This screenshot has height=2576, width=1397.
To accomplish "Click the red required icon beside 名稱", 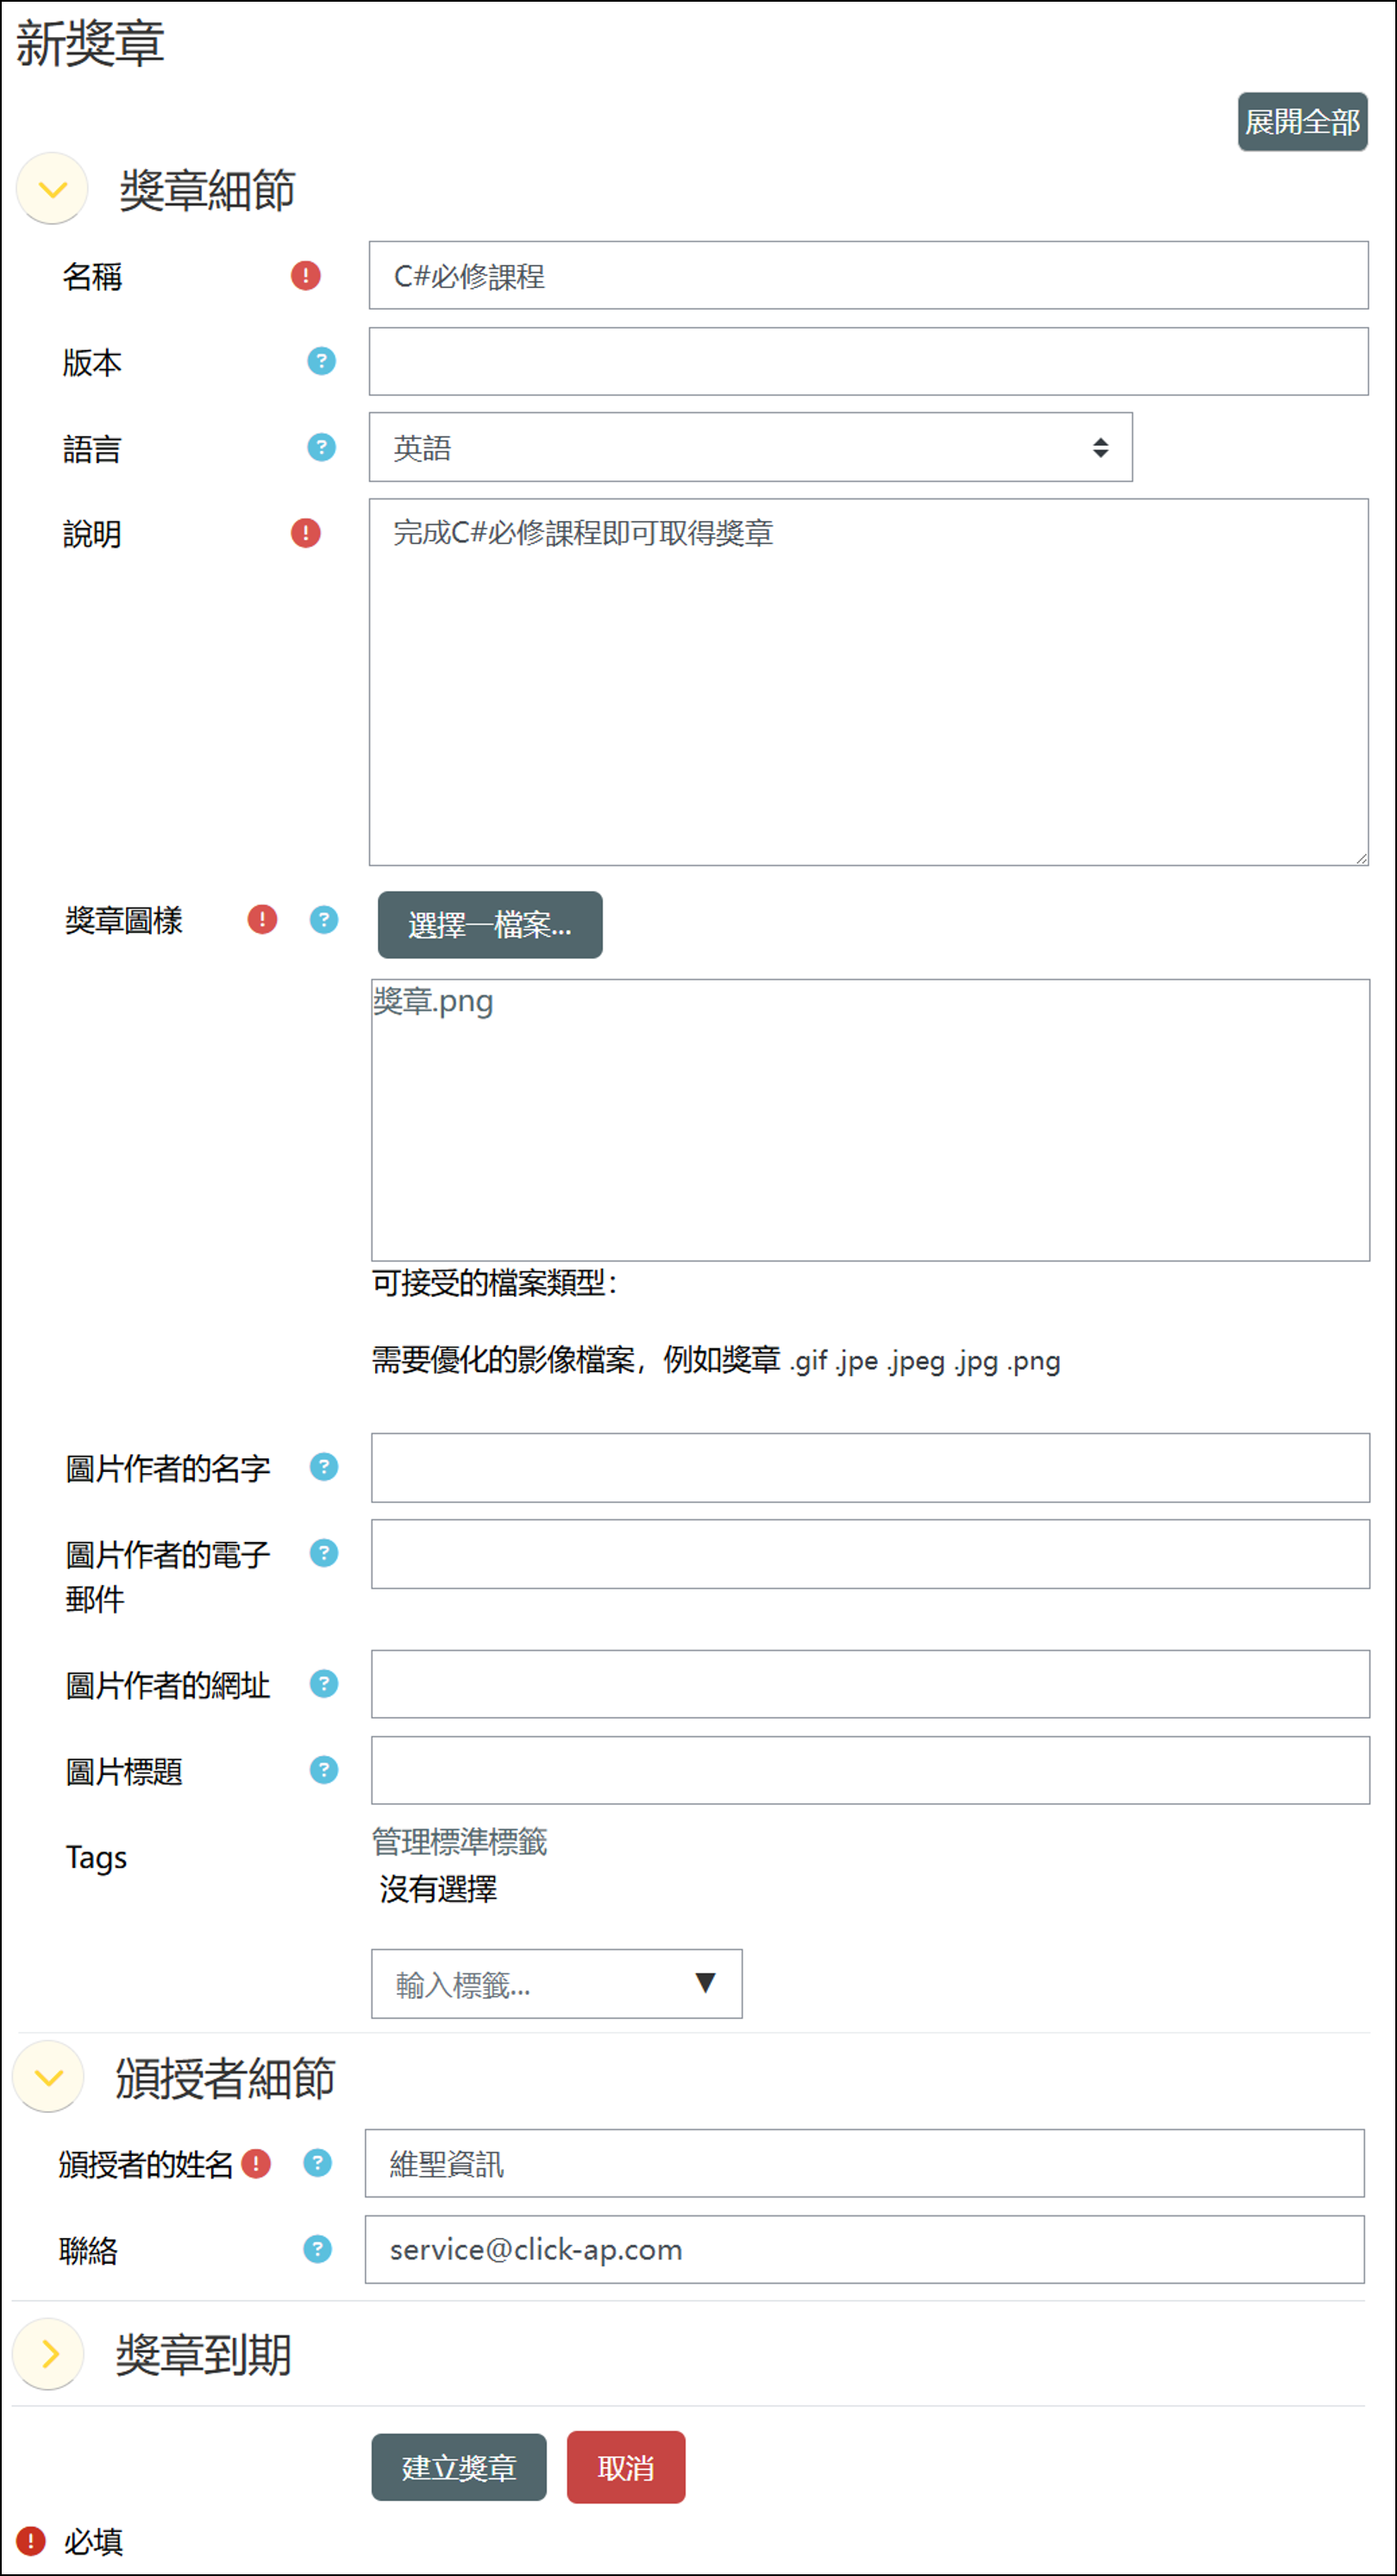I will point(306,275).
